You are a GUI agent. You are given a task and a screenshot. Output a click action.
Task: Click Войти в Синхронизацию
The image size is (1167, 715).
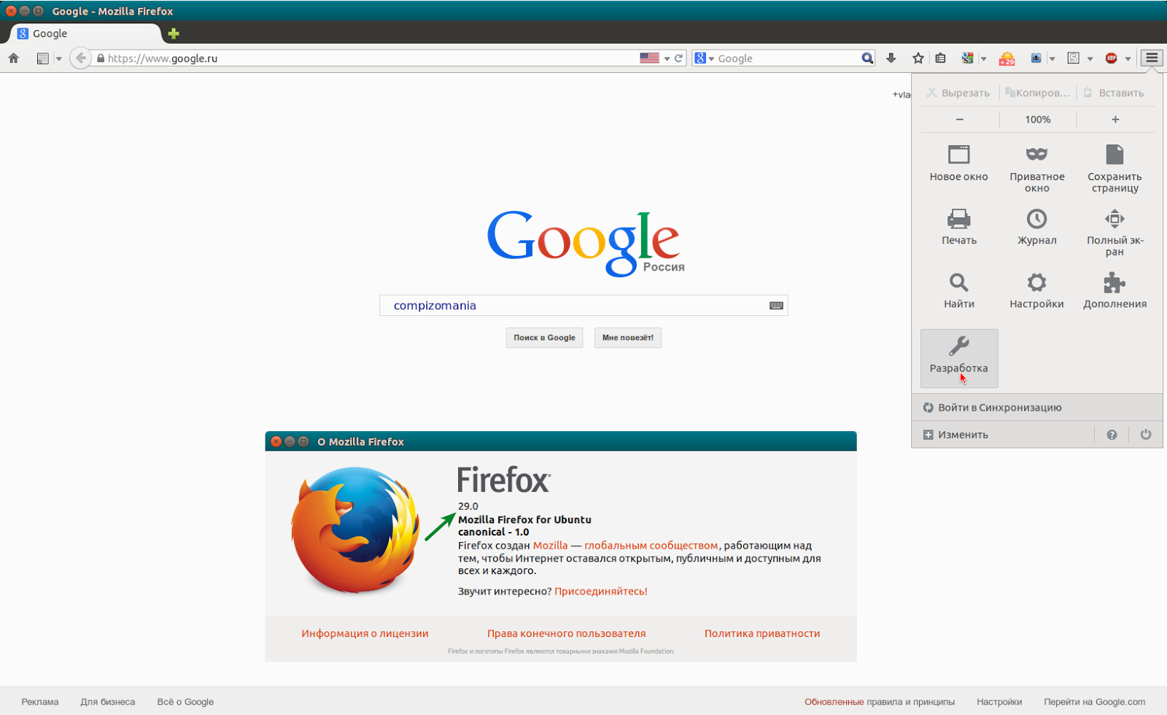tap(1036, 408)
